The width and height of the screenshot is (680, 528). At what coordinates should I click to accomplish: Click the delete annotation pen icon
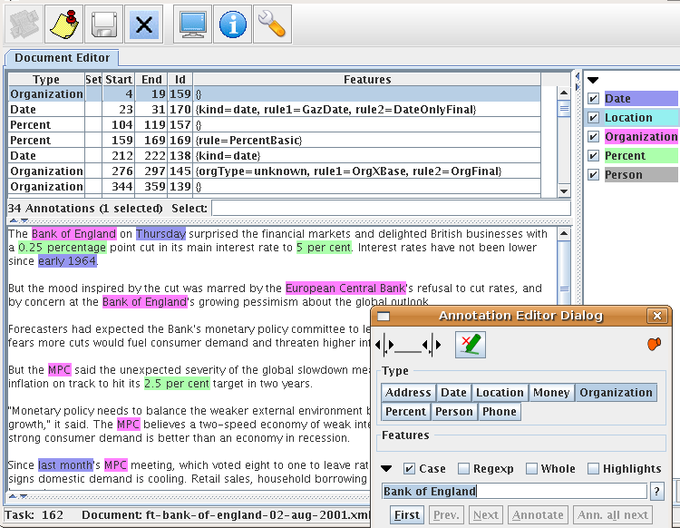click(x=471, y=345)
